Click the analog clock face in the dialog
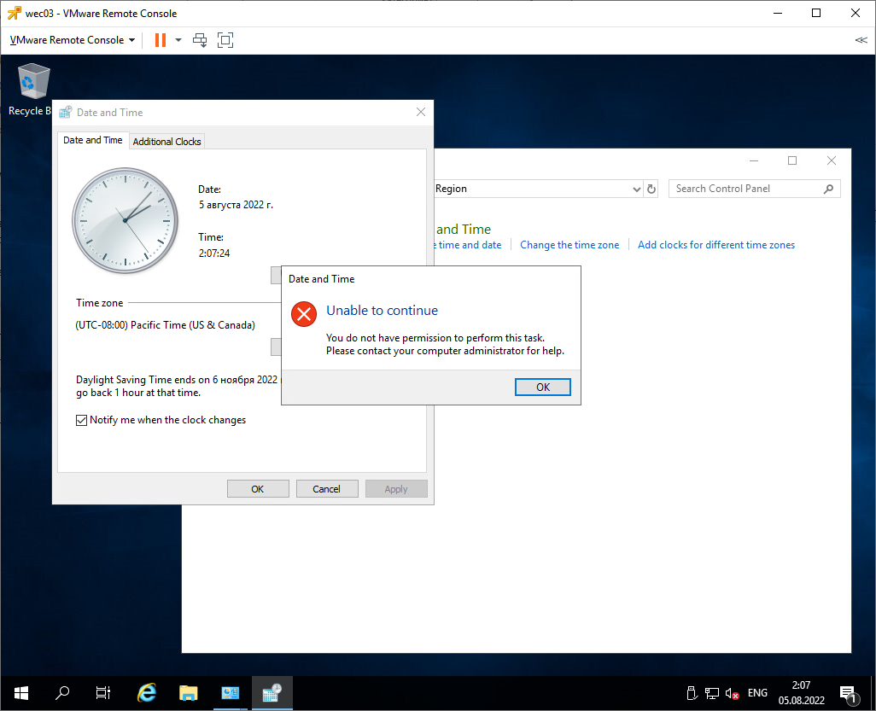Viewport: 876px width, 711px height. pos(125,220)
